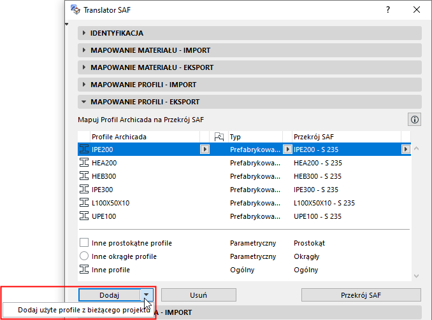Click the list scroll up arrow
432x320 pixels.
tap(416, 149)
